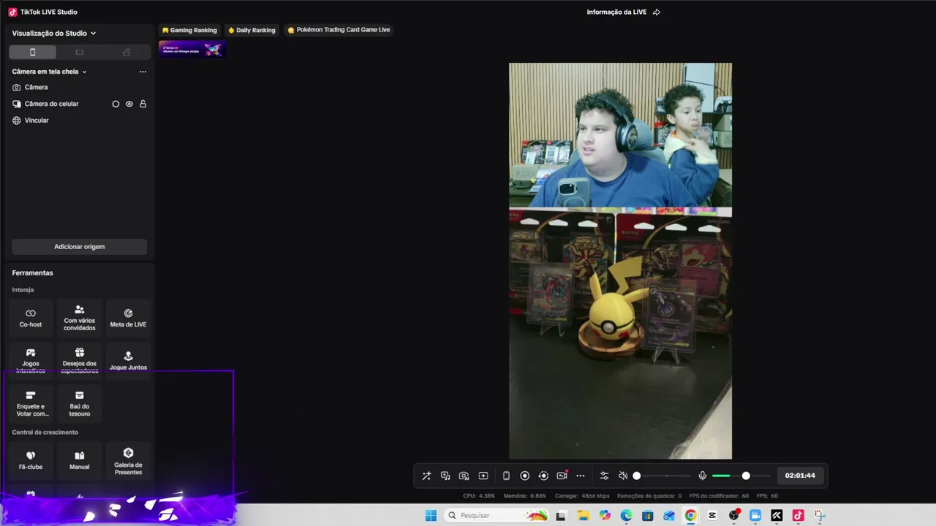The image size is (936, 526).
Task: Open scene options three-dot menu
Action: [x=143, y=72]
